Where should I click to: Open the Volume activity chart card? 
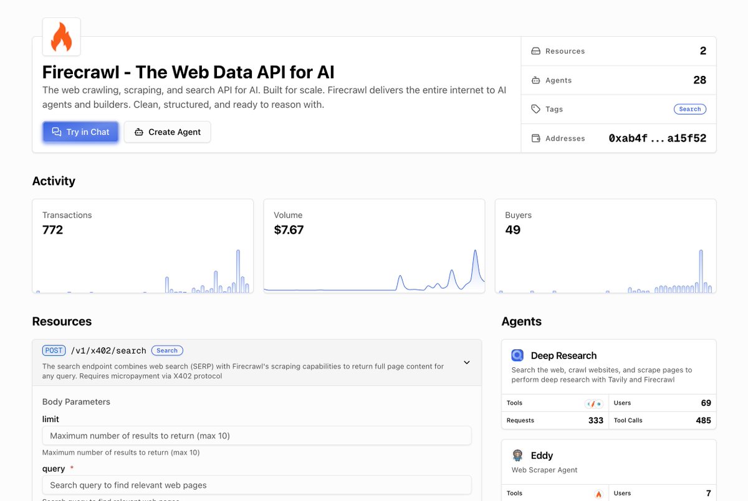click(374, 246)
